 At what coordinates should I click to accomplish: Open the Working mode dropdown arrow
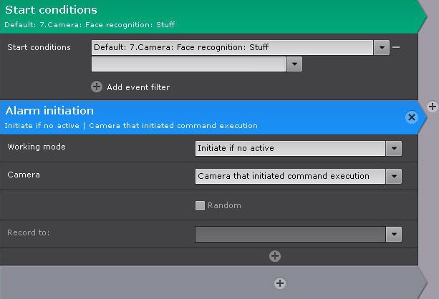coord(394,148)
